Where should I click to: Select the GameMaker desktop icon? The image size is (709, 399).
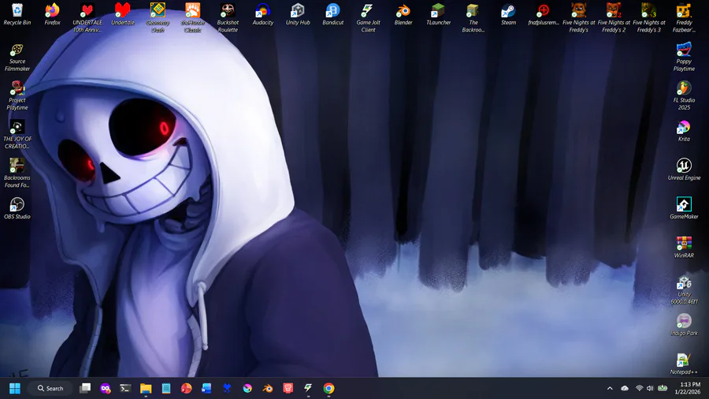[684, 208]
